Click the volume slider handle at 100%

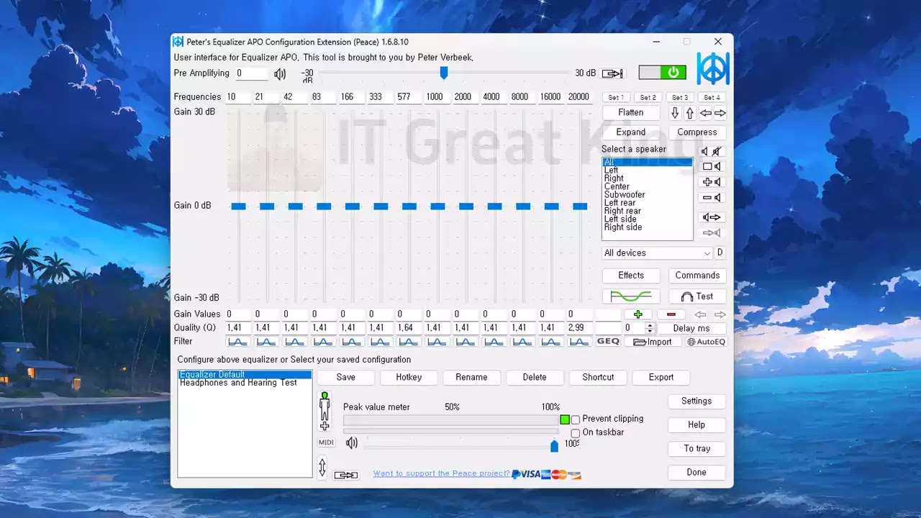[554, 446]
